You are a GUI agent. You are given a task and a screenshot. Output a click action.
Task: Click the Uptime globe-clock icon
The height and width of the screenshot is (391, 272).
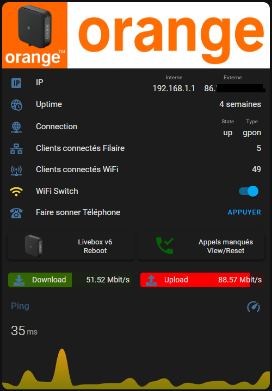pos(16,105)
